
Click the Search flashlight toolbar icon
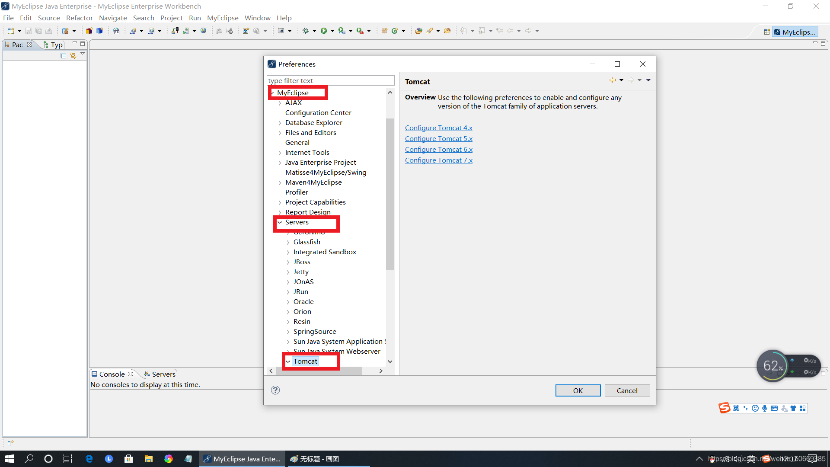(429, 31)
